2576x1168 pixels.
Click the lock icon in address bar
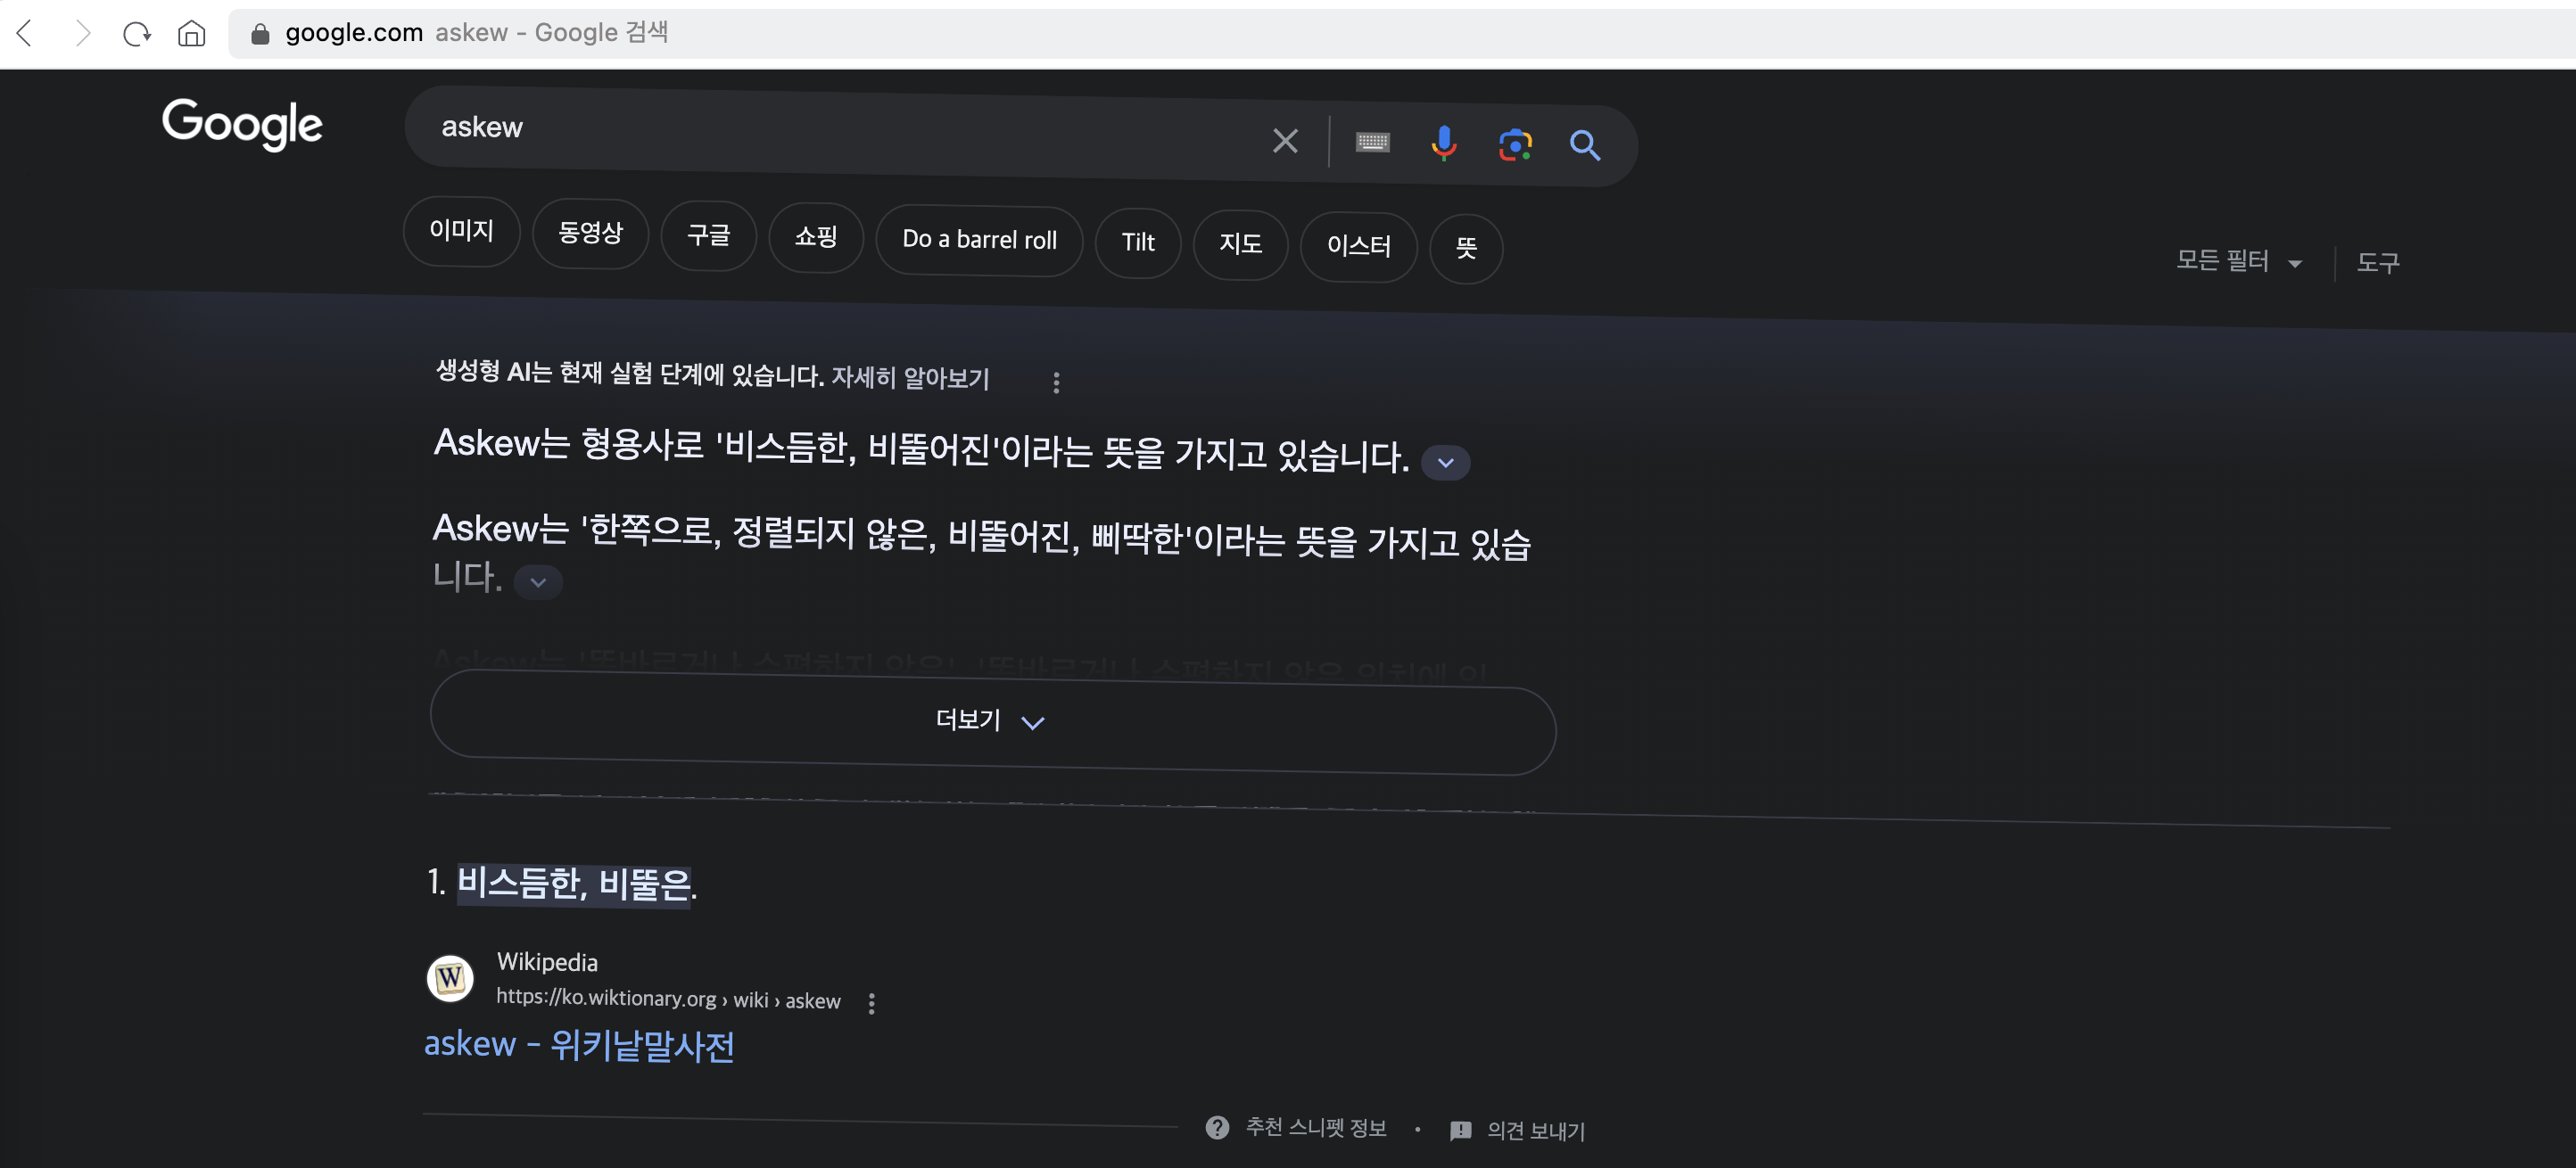point(260,34)
